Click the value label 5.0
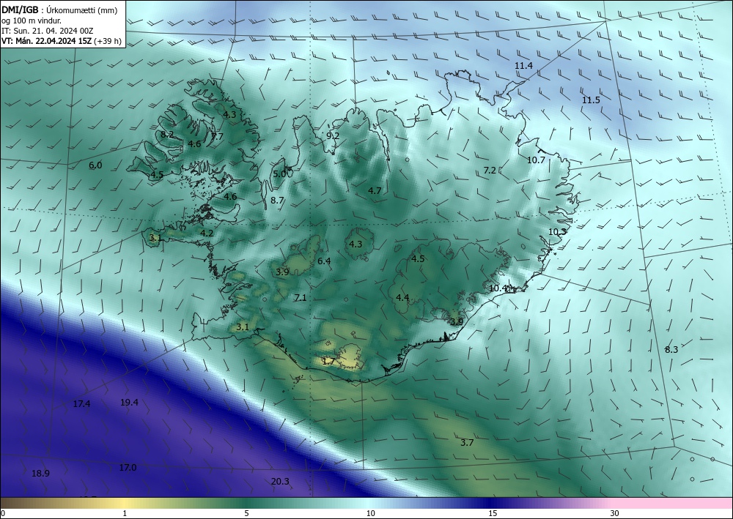Viewport: 733px width, 519px height. (x=279, y=173)
